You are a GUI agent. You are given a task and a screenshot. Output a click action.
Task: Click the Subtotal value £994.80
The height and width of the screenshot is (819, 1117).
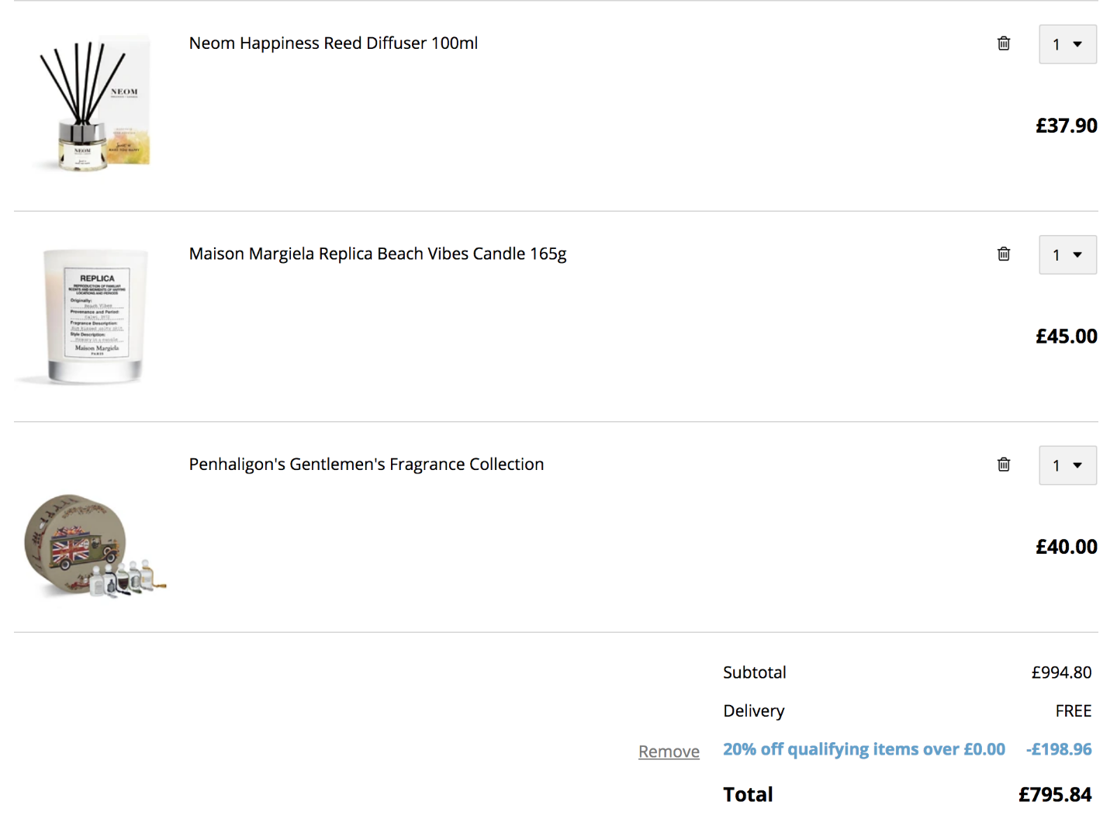tap(1061, 672)
